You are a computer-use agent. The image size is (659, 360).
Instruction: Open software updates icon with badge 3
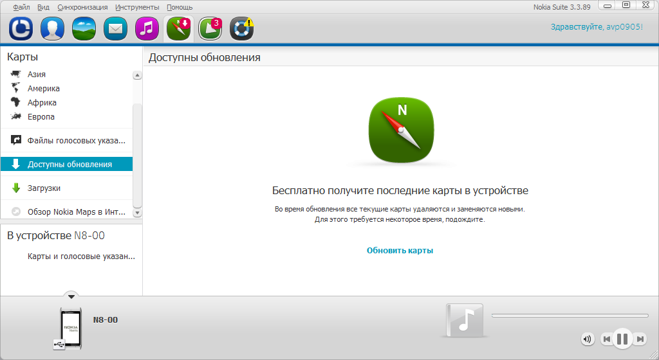(x=210, y=29)
